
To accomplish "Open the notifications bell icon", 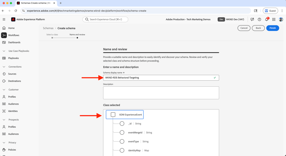I will 267,19.
